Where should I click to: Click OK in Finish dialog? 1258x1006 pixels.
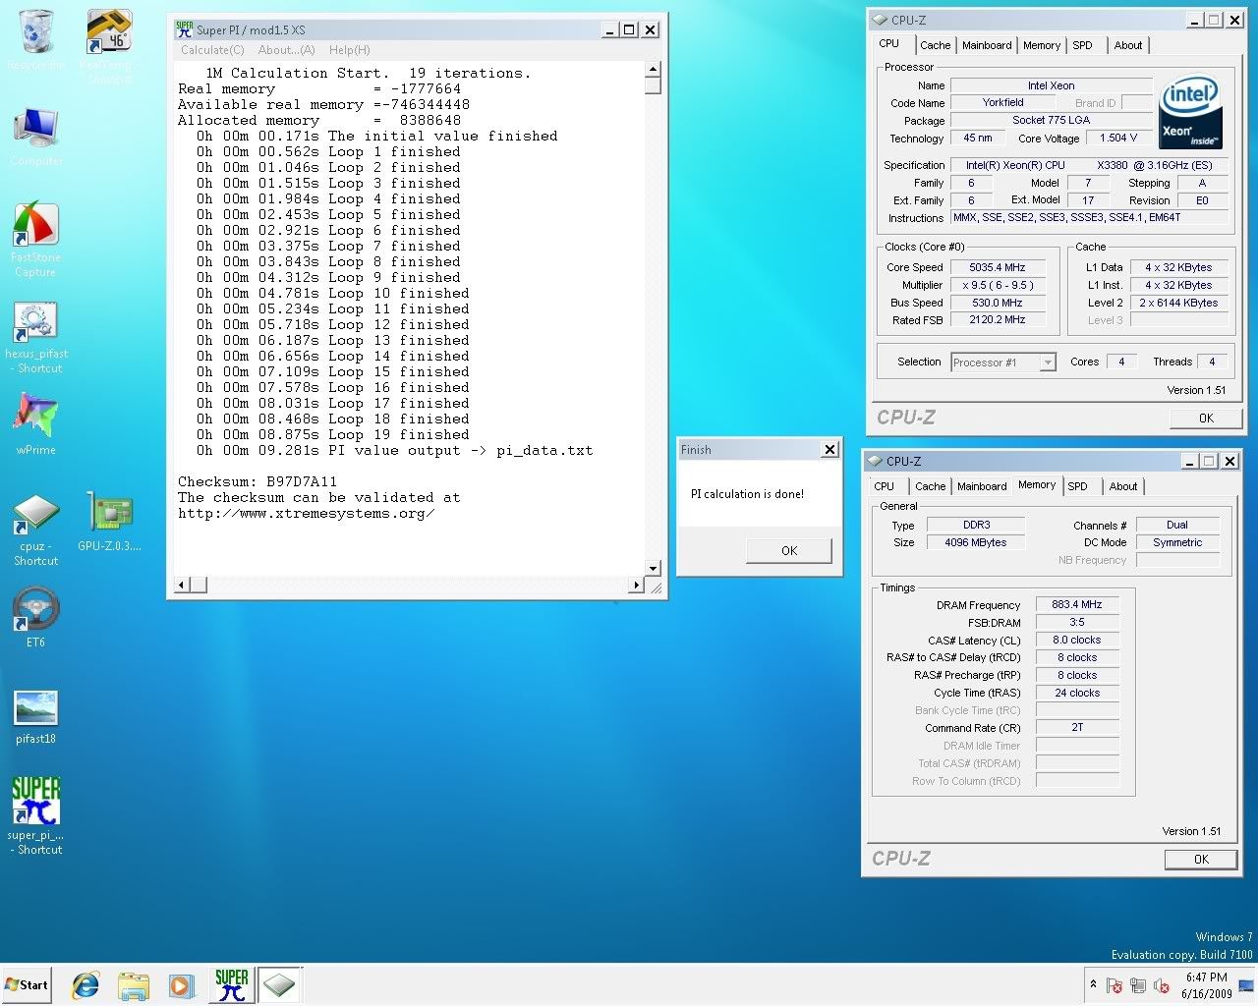789,550
